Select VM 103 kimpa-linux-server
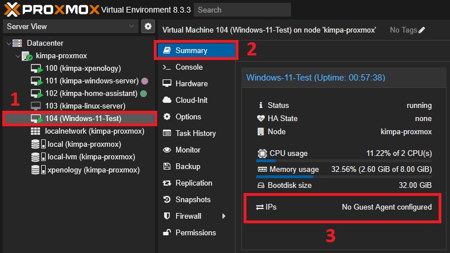This screenshot has width=450, height=253. (85, 106)
